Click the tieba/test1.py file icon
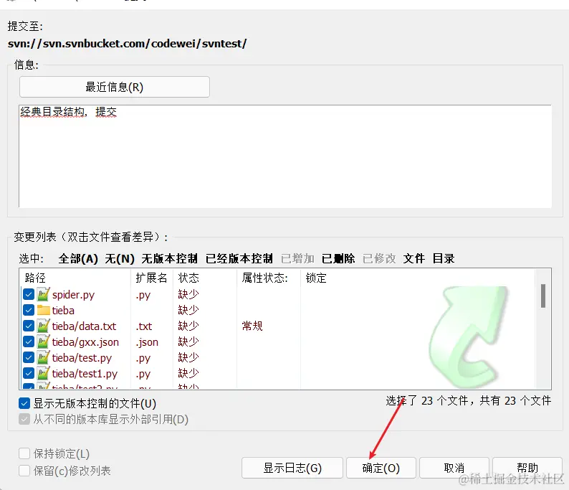569x490 pixels. (x=43, y=373)
